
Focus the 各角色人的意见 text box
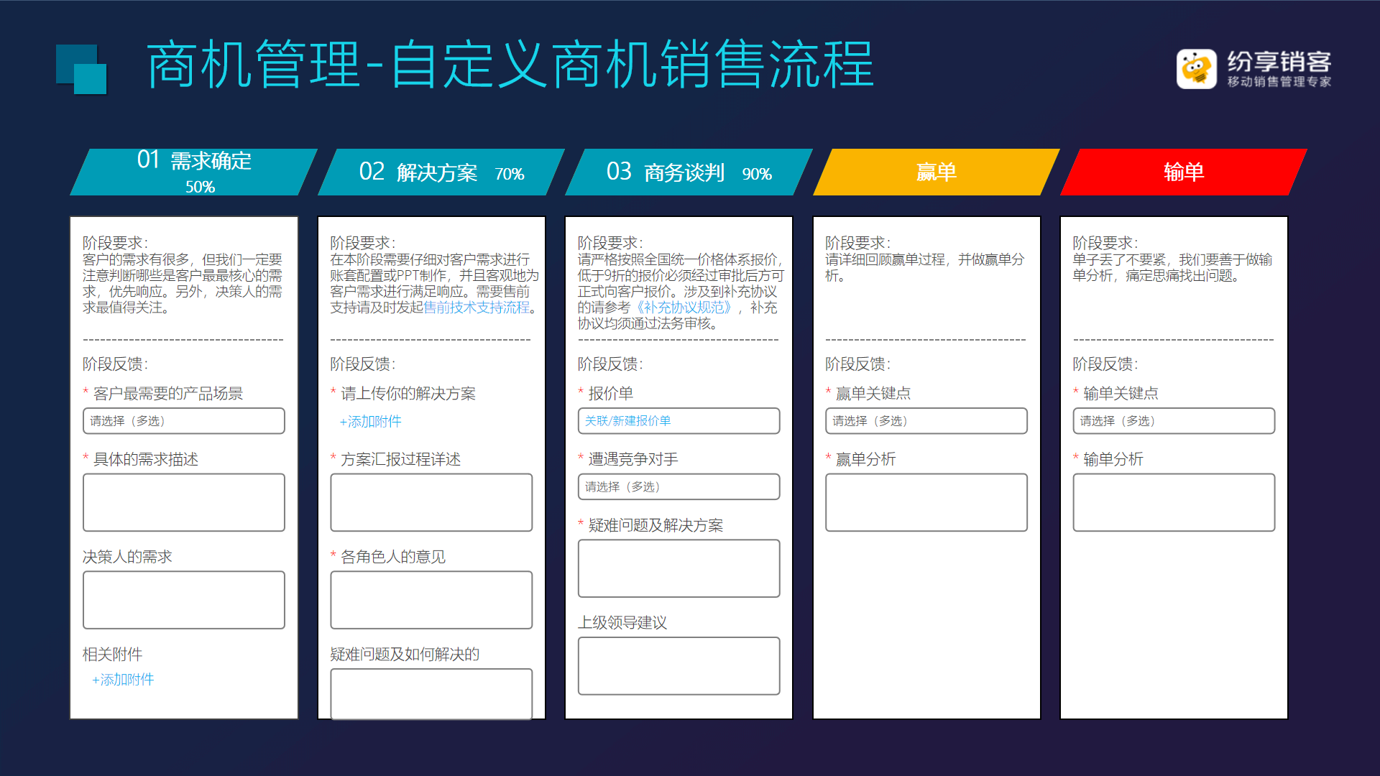[x=431, y=600]
